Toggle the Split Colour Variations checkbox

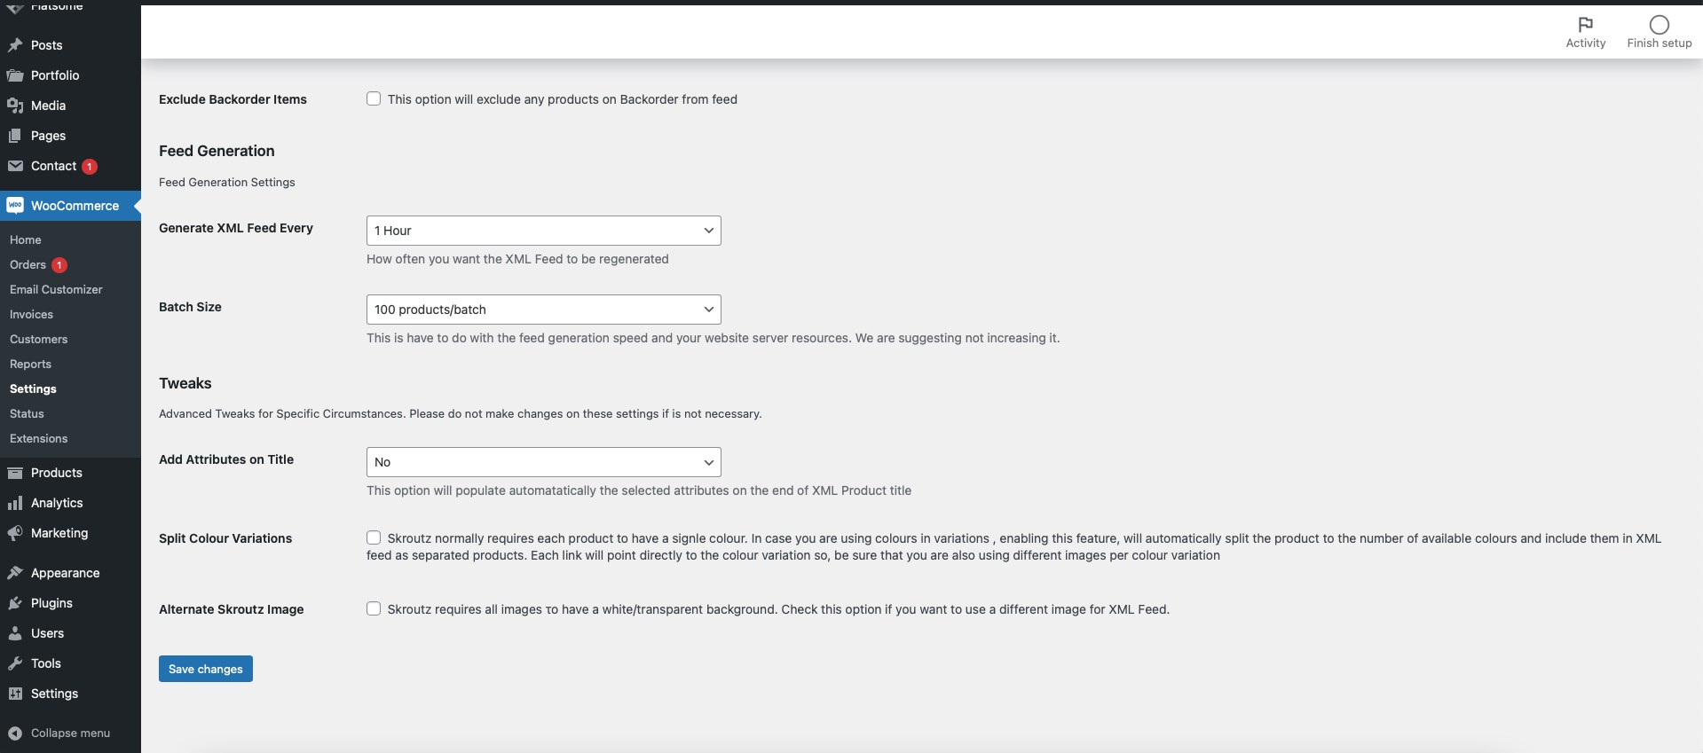(374, 537)
